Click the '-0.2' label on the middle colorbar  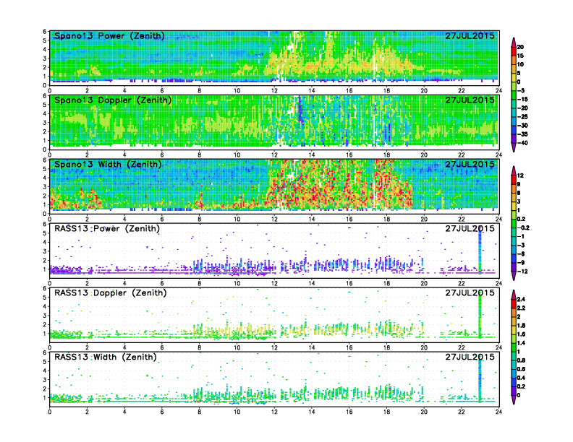click(x=523, y=228)
